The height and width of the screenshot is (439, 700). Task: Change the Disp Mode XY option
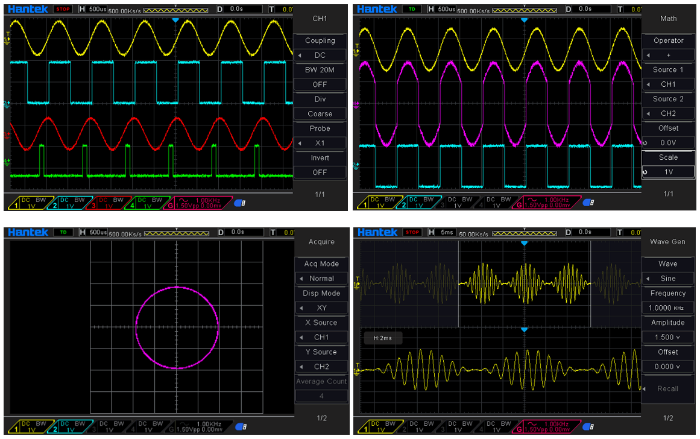tap(321, 308)
